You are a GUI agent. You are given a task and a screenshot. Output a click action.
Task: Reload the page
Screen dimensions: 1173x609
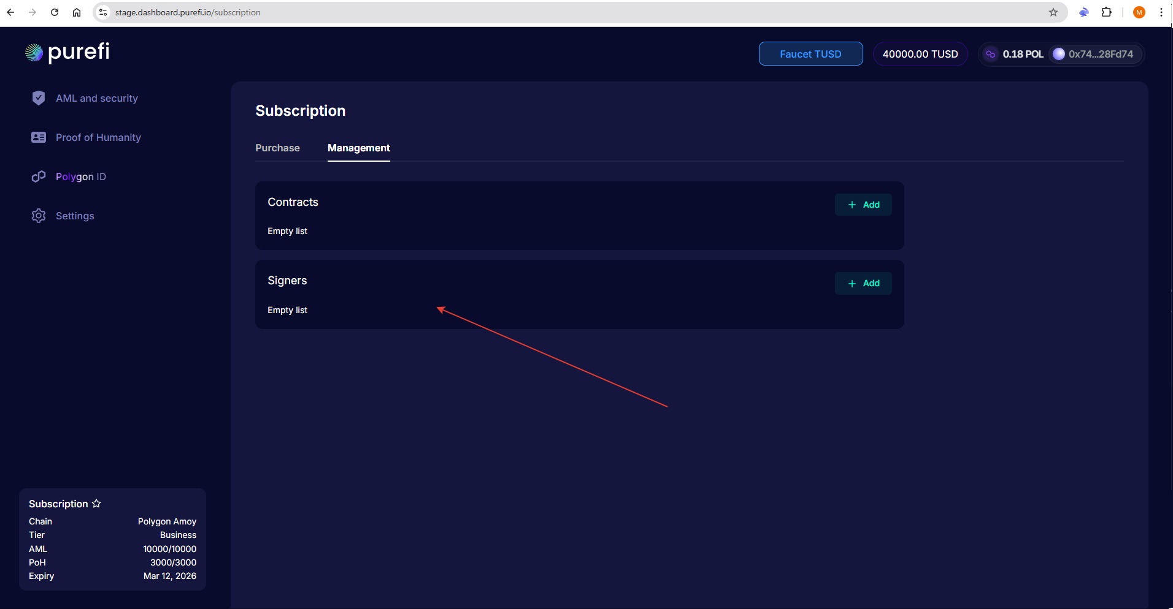tap(55, 12)
